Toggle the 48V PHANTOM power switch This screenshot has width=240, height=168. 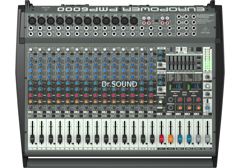[x=171, y=49]
